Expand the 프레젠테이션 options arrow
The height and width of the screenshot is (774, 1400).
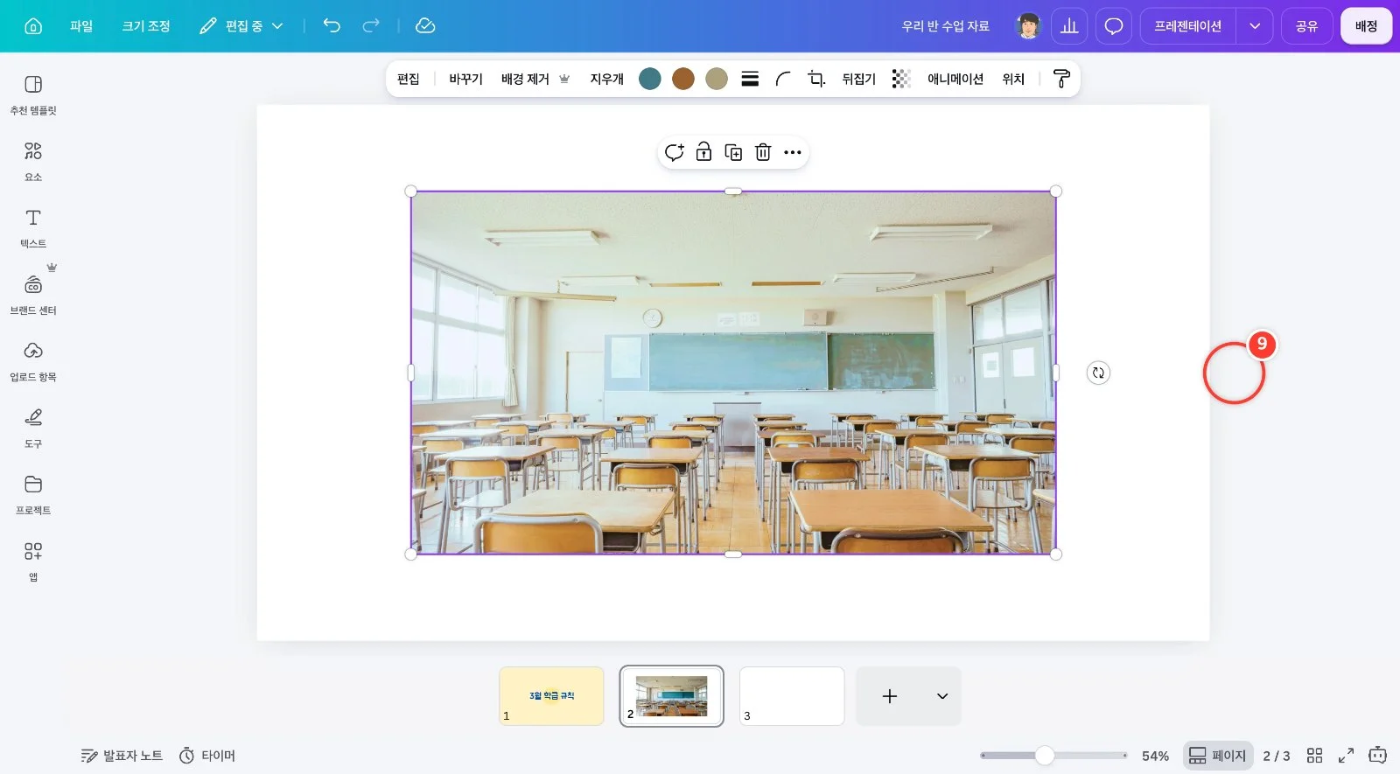click(x=1255, y=26)
